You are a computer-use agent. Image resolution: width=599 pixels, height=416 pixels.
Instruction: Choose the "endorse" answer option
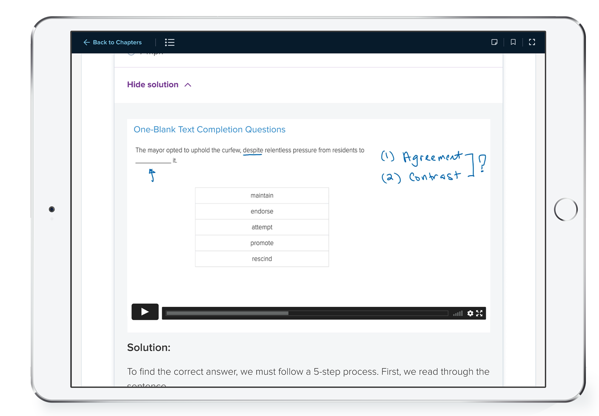262,211
